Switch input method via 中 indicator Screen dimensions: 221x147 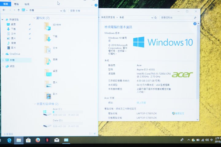click(x=211, y=140)
